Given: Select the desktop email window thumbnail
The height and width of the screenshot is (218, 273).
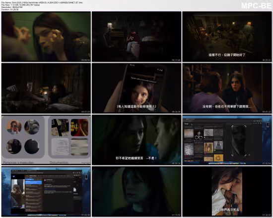Looking at the screenshot, I should click(46, 192).
